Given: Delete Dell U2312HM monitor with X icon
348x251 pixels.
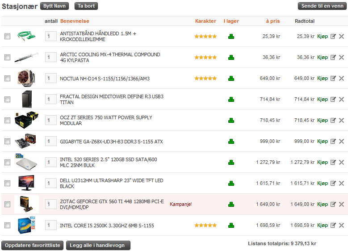Looking at the screenshot, I should coord(342,183).
